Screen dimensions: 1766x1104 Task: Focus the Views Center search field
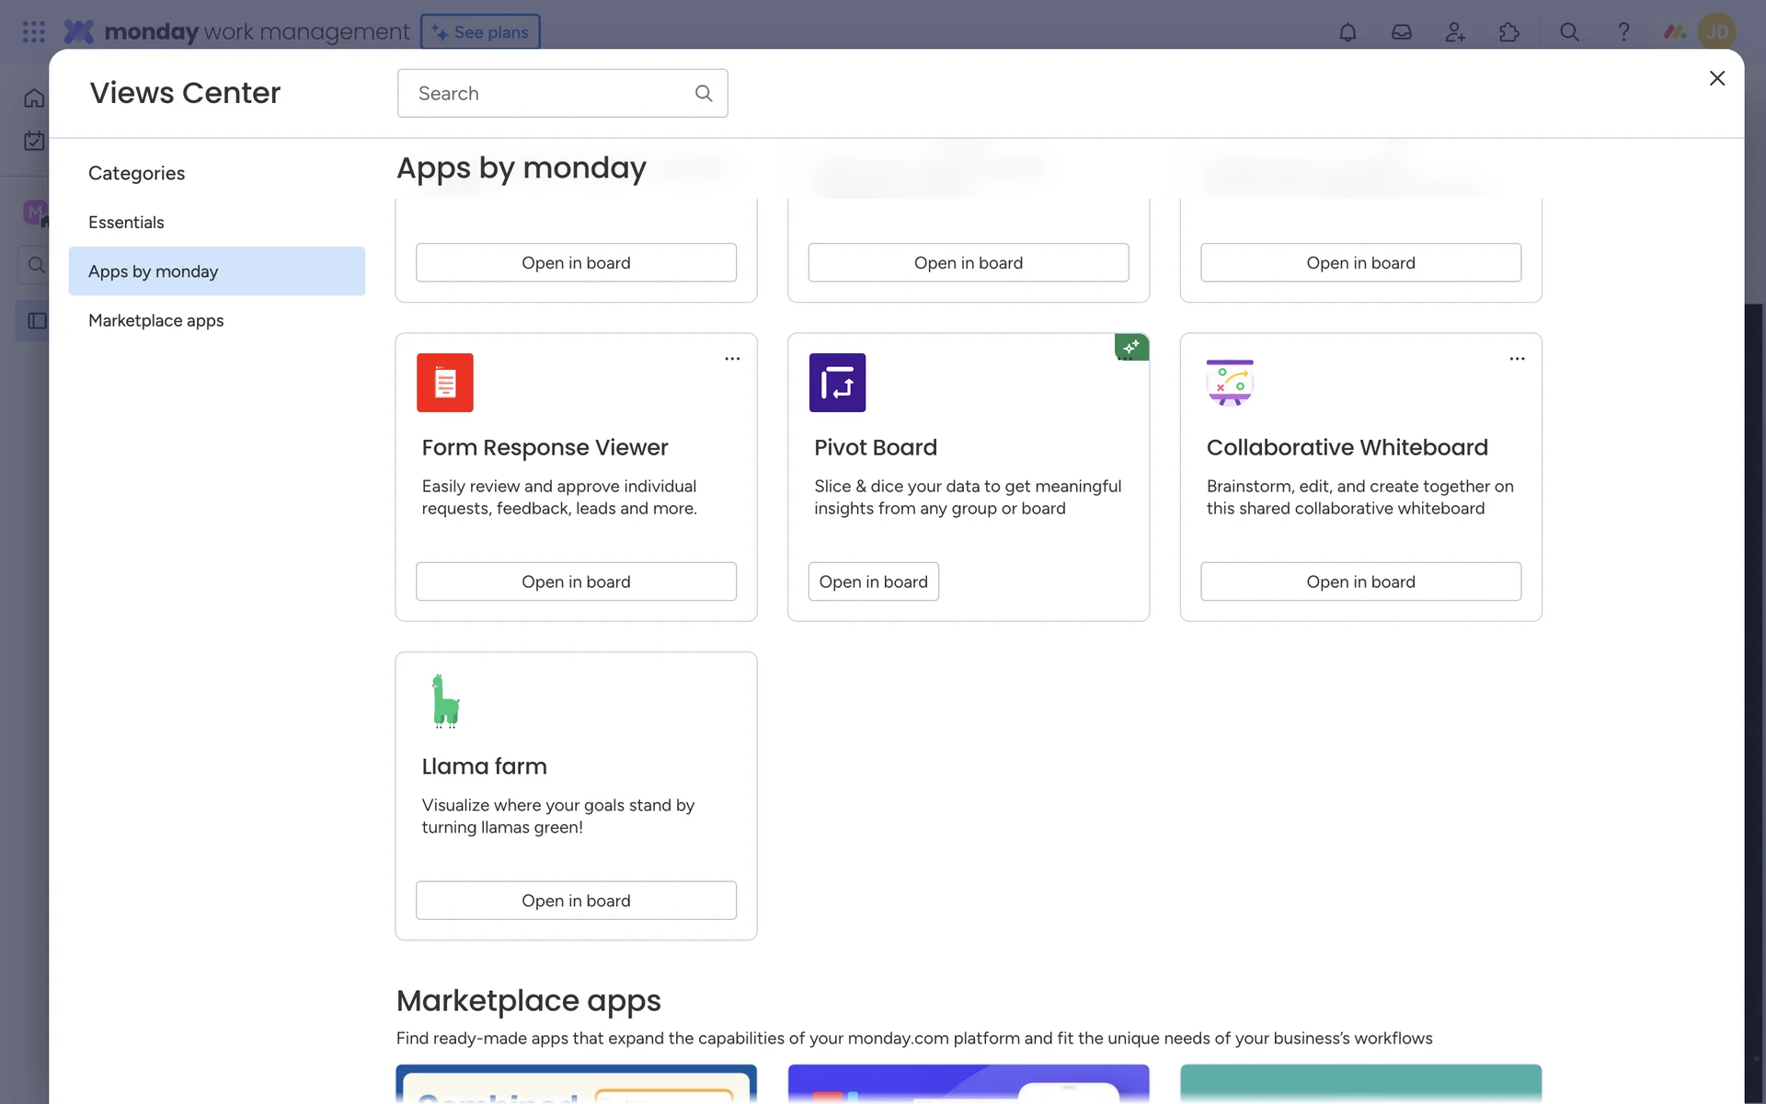(x=552, y=93)
